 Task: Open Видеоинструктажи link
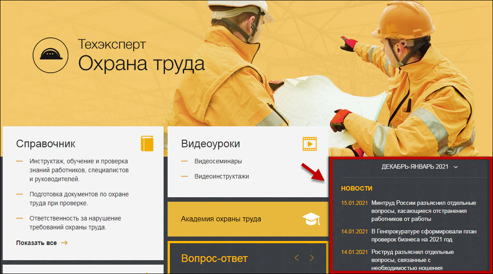point(222,176)
